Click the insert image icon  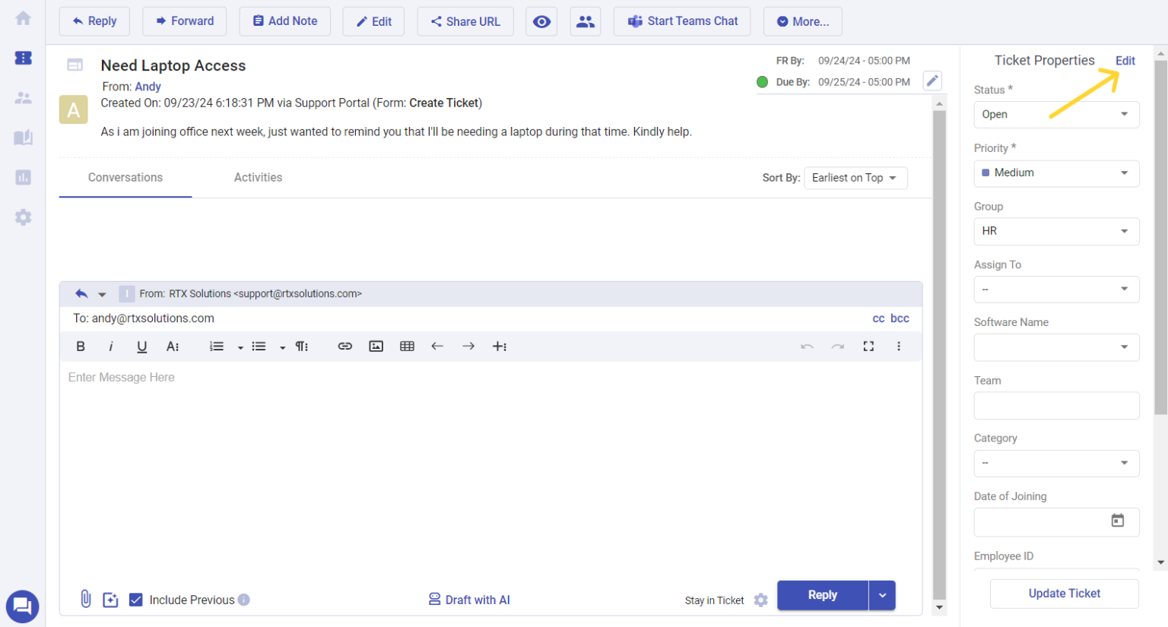coord(376,347)
